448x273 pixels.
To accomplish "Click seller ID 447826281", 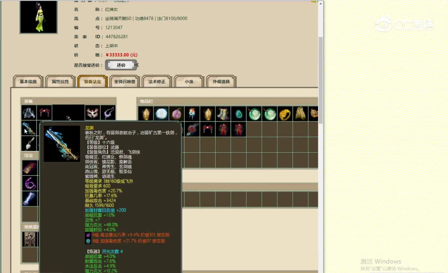I will coord(117,36).
